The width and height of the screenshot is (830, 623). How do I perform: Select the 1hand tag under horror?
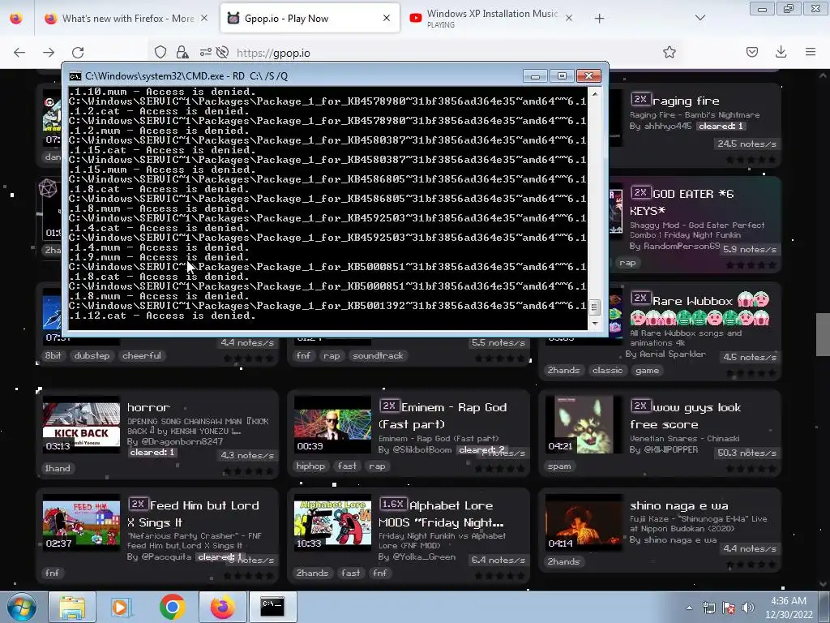(58, 468)
